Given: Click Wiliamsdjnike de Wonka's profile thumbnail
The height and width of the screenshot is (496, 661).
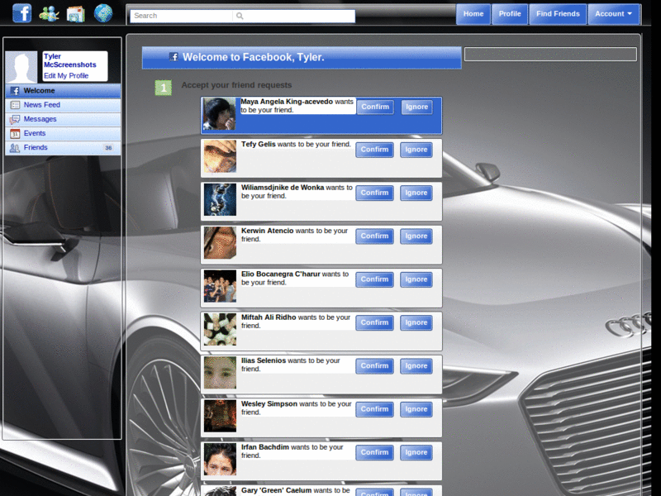Looking at the screenshot, I should pyautogui.click(x=219, y=200).
